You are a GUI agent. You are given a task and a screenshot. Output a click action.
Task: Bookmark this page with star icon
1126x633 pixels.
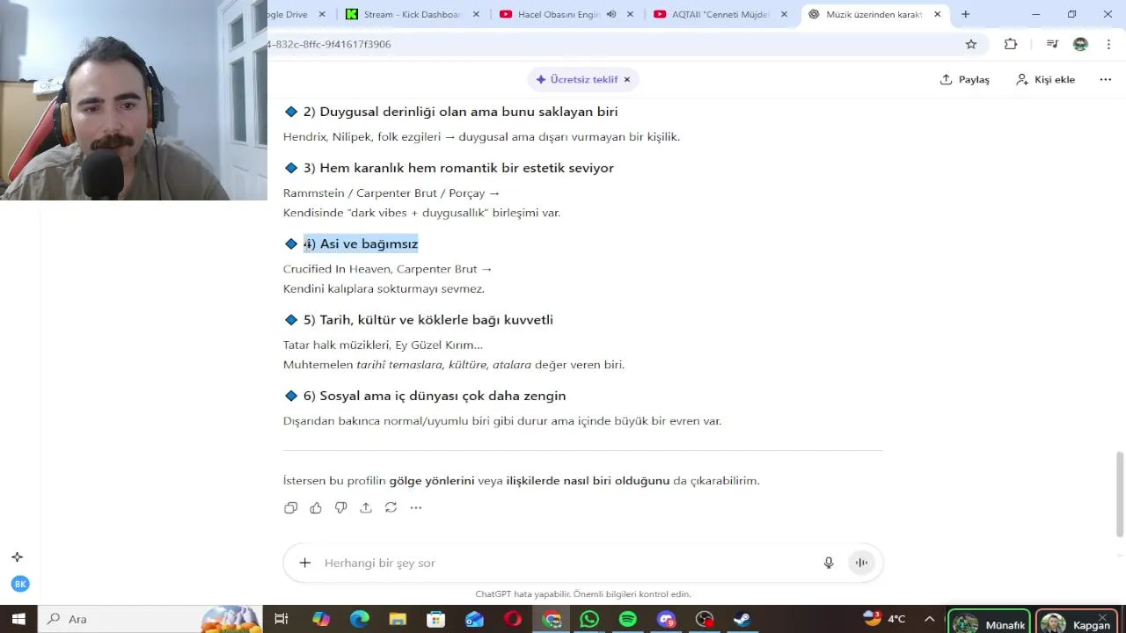tap(971, 44)
